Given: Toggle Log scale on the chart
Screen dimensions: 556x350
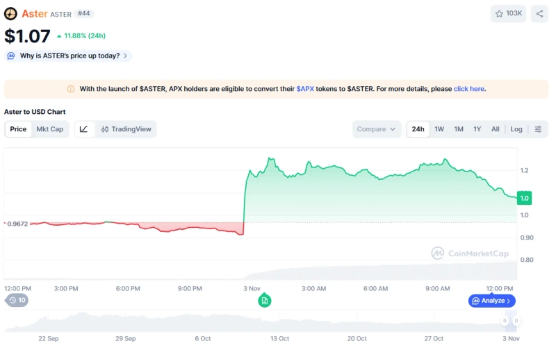Looking at the screenshot, I should click(x=516, y=129).
